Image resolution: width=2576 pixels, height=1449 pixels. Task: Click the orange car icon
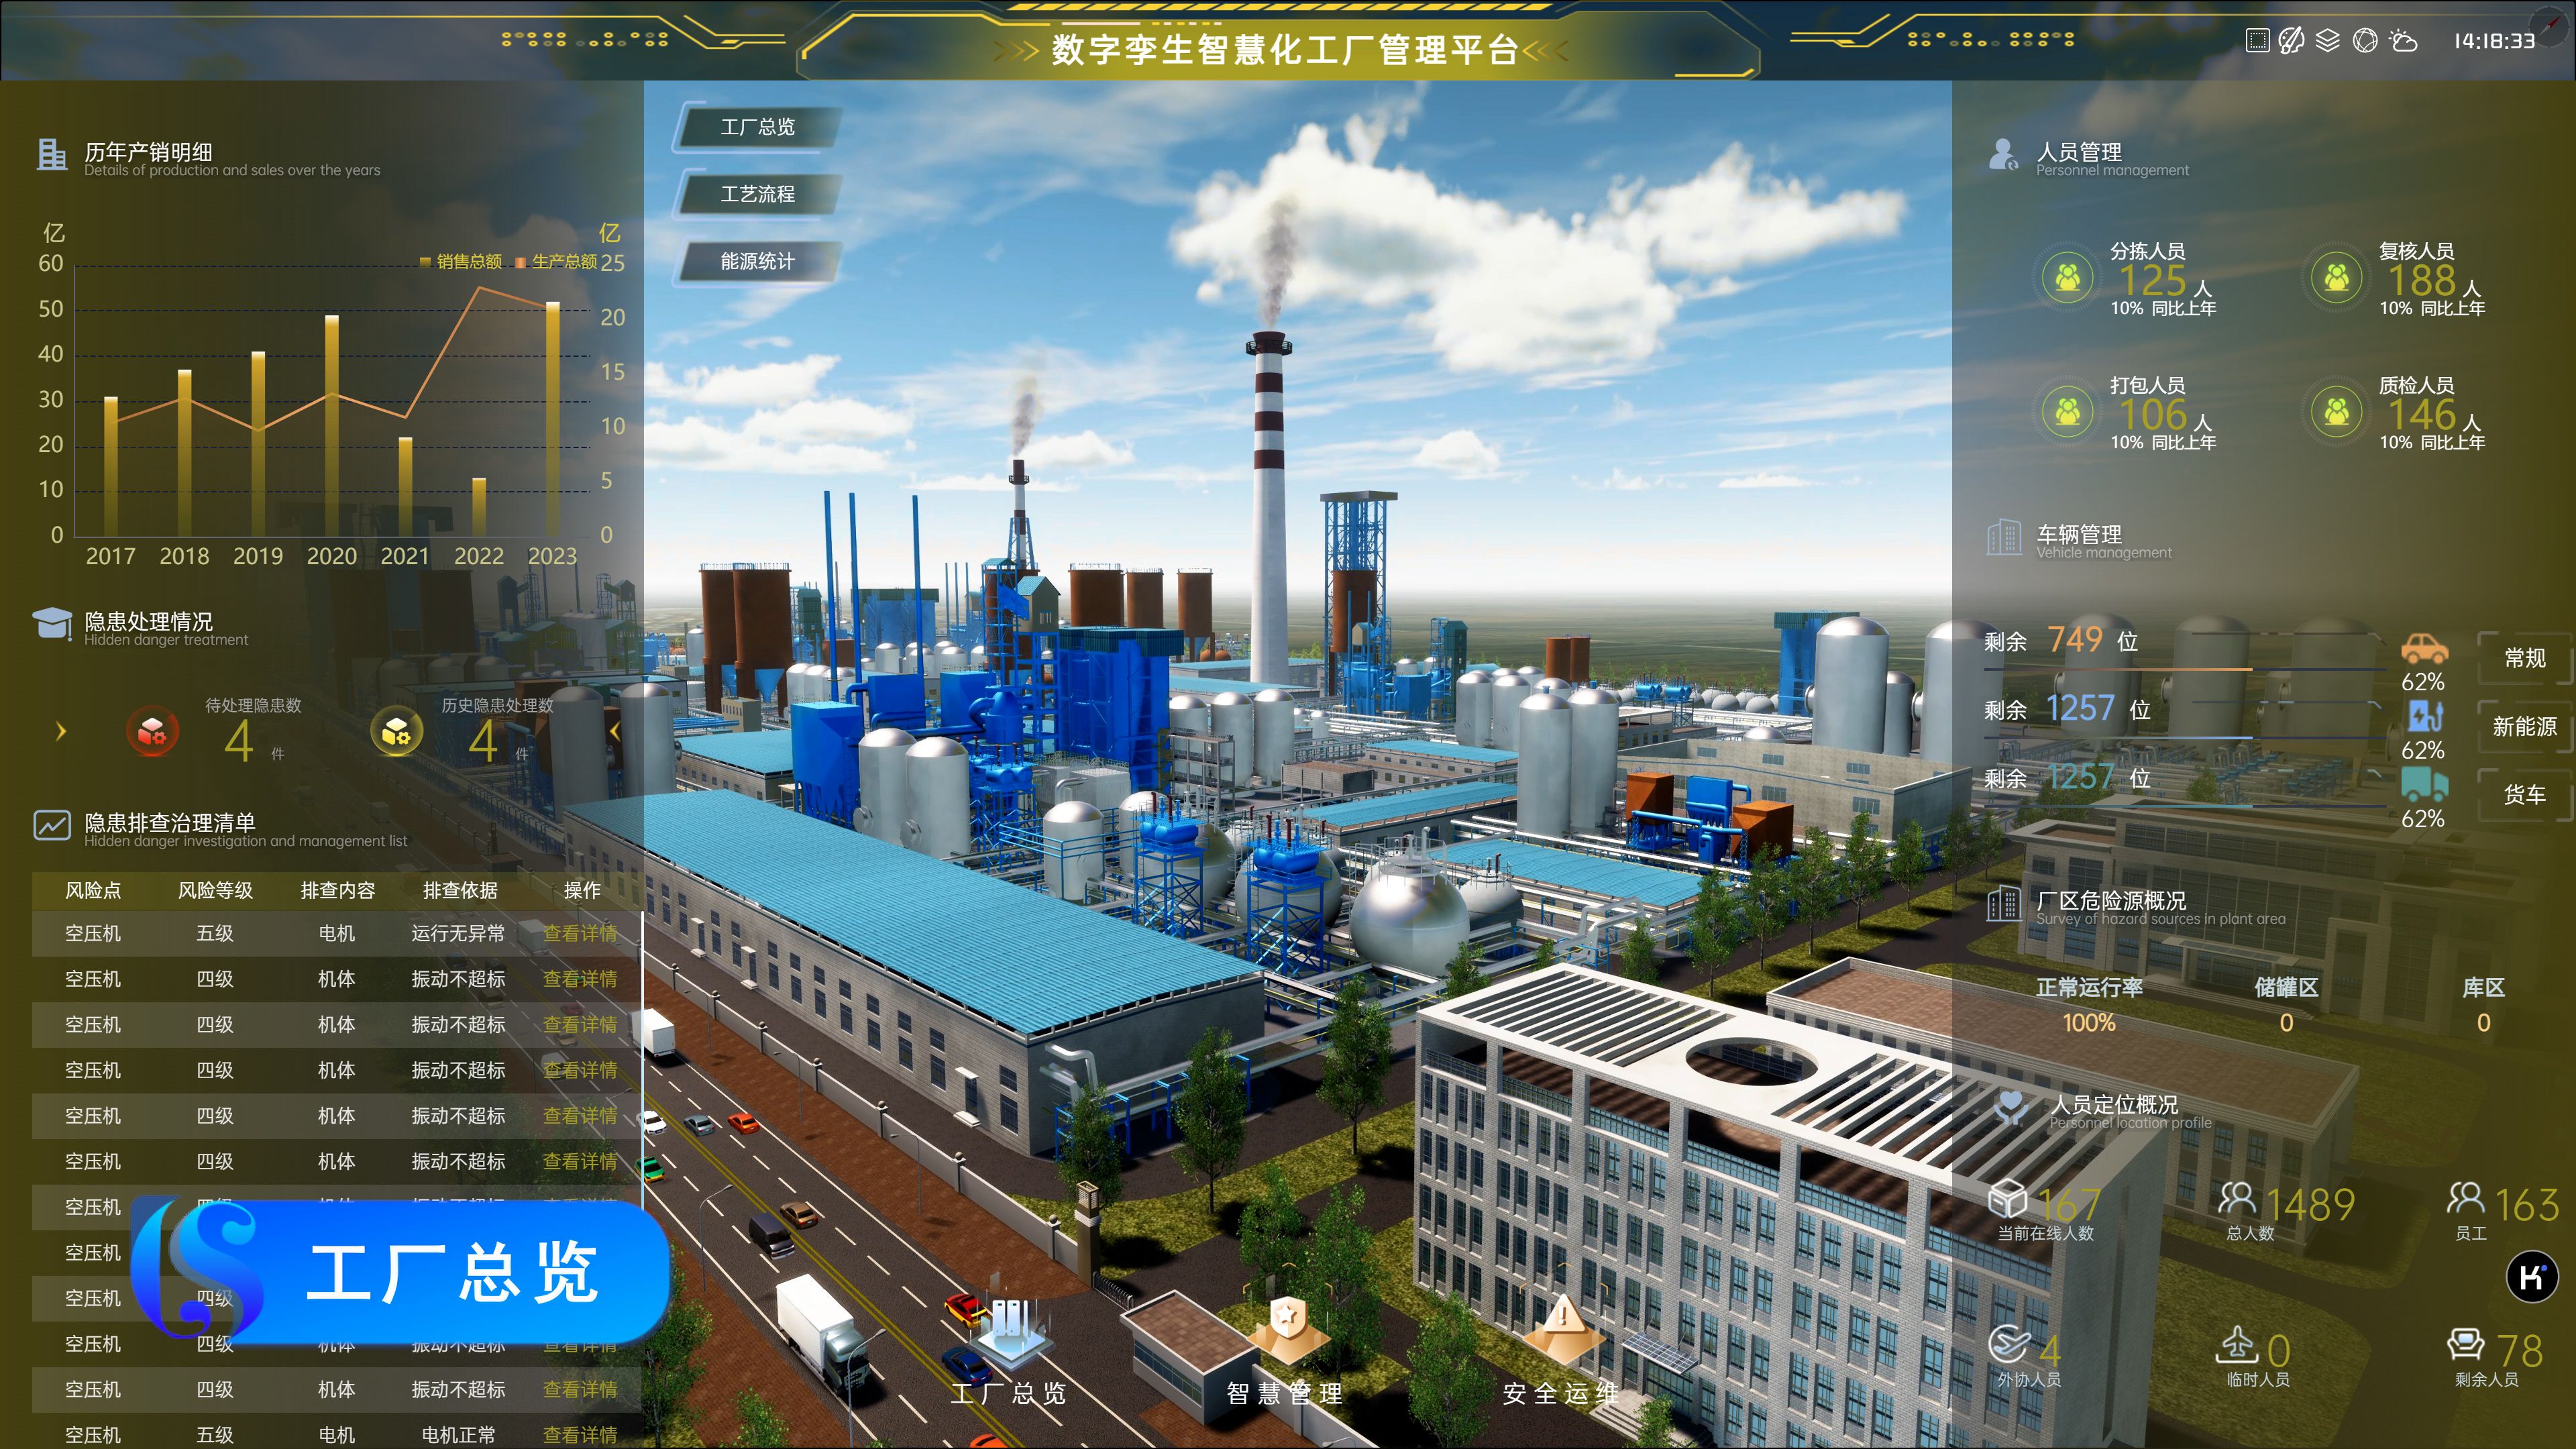(x=2424, y=650)
